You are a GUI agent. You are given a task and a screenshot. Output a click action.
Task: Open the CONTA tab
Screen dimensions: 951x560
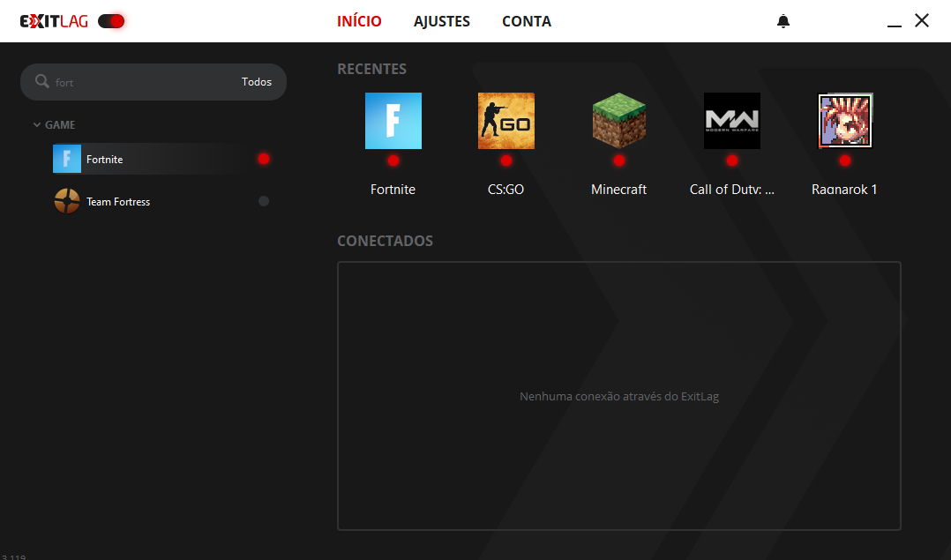point(526,21)
